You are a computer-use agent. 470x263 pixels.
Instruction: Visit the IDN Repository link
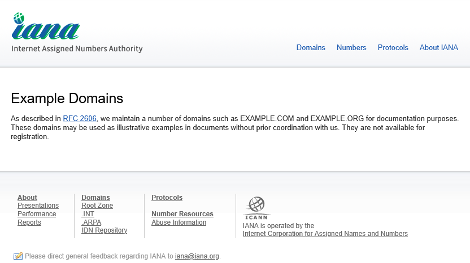coord(104,230)
